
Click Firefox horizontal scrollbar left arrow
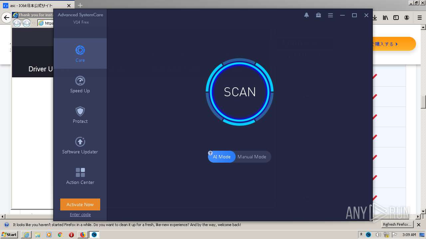[2, 216]
